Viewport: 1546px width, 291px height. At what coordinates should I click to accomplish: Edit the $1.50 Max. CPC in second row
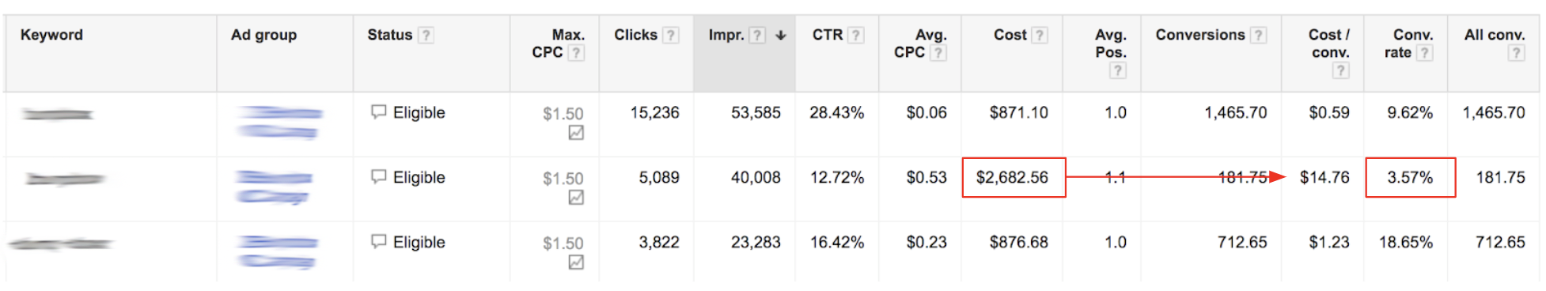(563, 179)
